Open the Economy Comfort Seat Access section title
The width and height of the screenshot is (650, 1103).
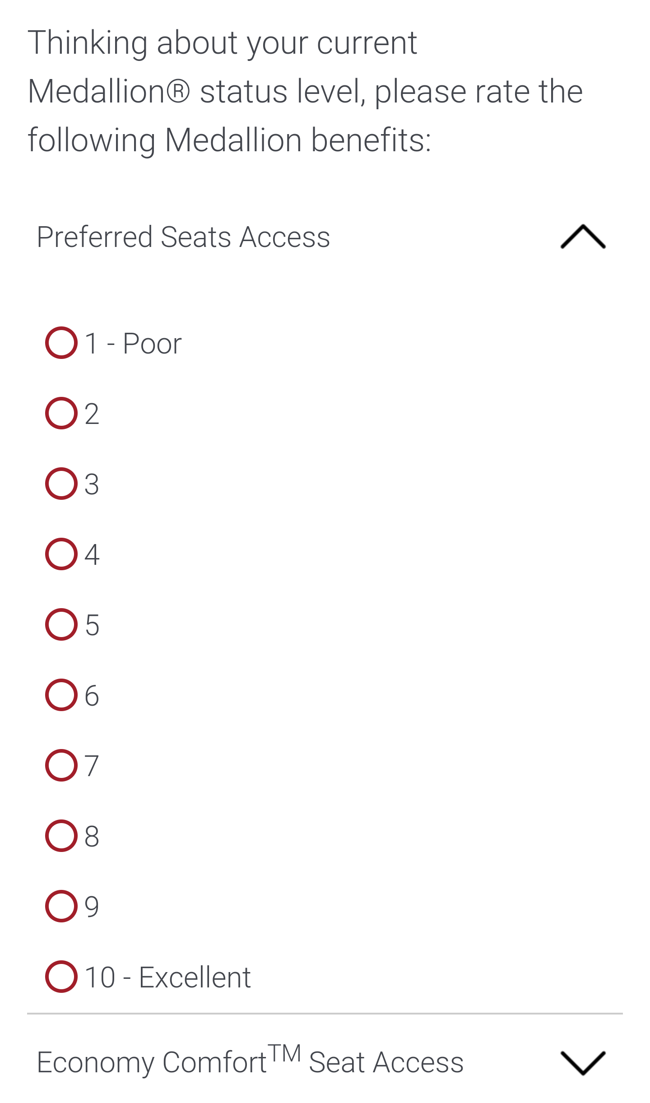pyautogui.click(x=250, y=1062)
